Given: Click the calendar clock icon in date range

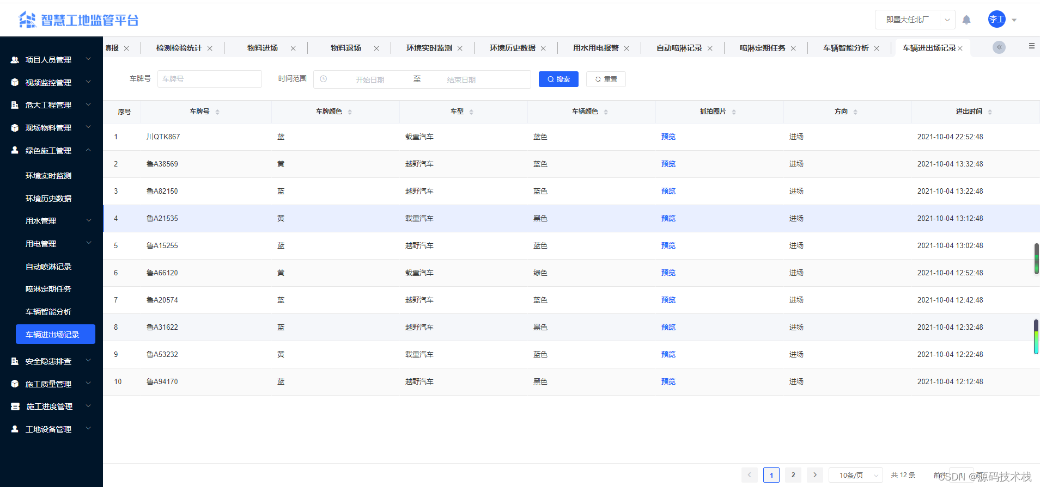Looking at the screenshot, I should (324, 79).
